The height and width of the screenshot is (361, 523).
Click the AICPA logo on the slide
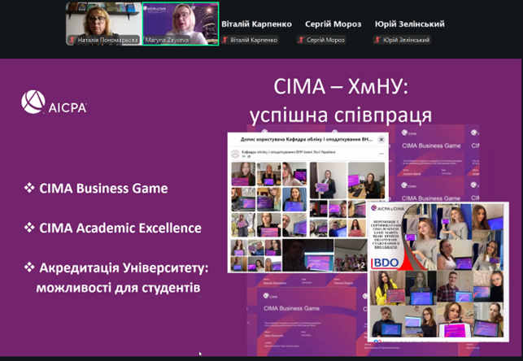[x=54, y=102]
